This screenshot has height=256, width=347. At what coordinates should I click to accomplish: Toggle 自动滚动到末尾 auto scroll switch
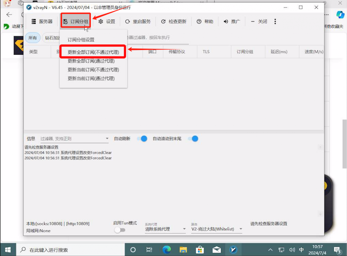click(x=193, y=139)
